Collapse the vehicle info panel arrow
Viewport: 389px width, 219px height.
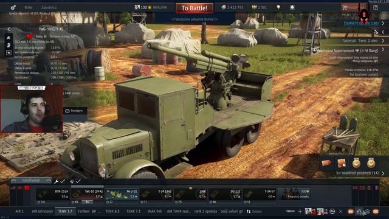tap(9, 29)
